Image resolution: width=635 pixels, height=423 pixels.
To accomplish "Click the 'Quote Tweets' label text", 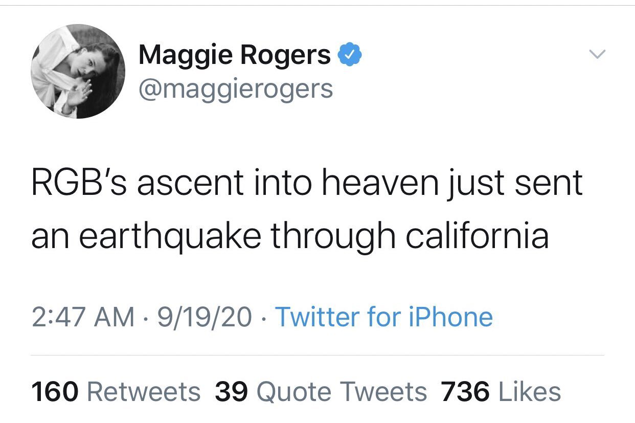I will [342, 392].
